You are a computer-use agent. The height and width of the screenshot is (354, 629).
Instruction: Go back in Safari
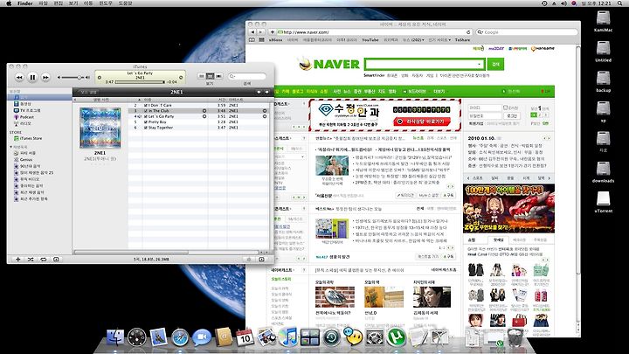point(252,31)
